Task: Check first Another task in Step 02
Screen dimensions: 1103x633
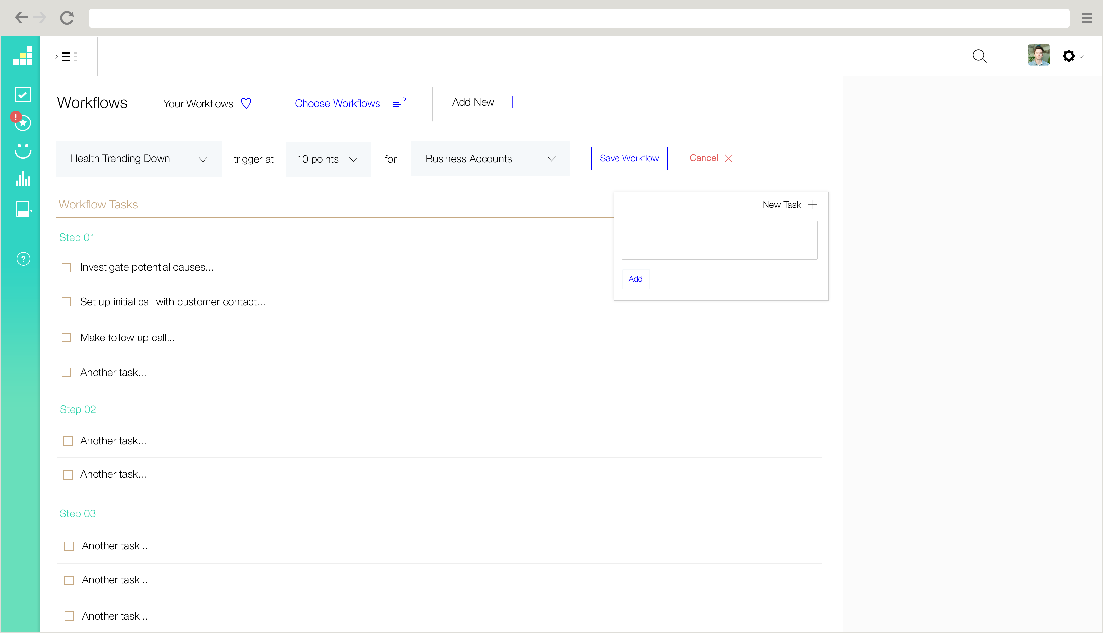Action: point(68,441)
